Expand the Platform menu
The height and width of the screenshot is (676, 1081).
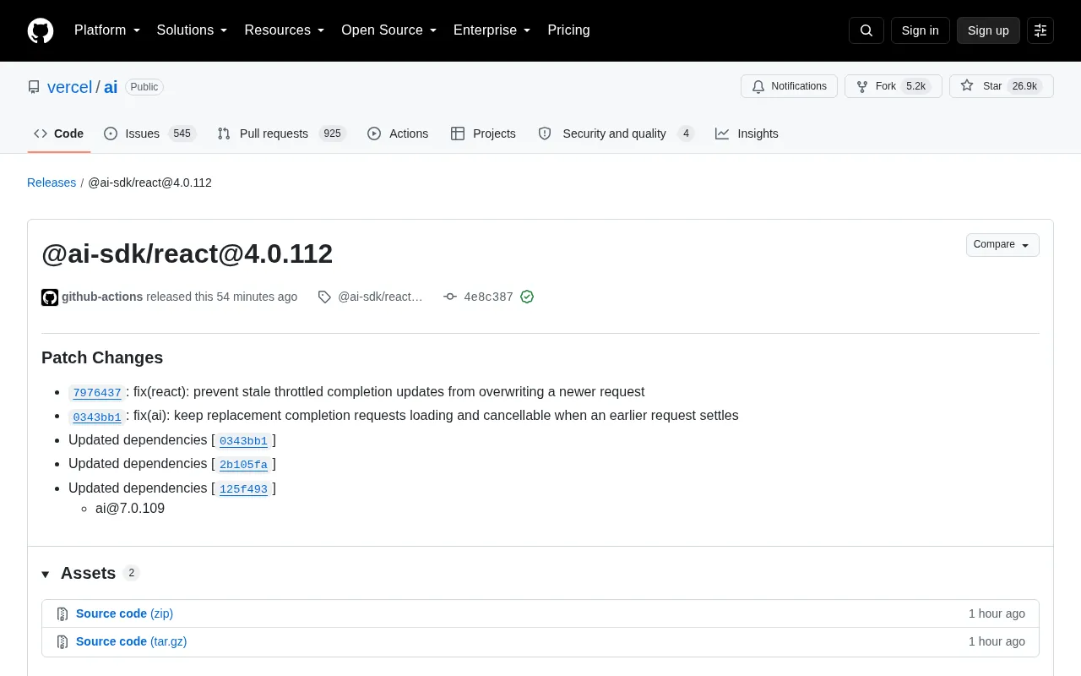click(107, 30)
